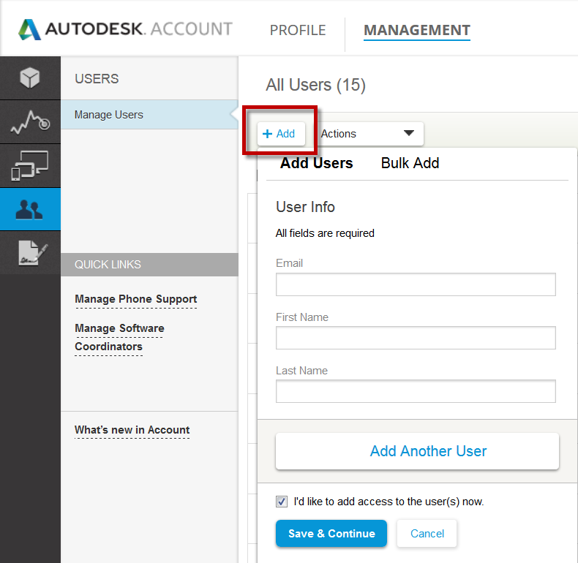Select the Add Users tab

coord(316,163)
